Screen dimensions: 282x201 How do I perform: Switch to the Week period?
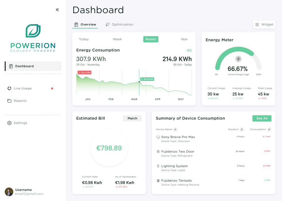pos(117,39)
